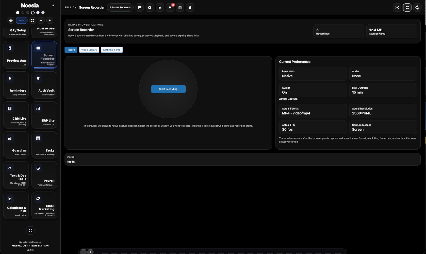Screen dimensions: 426x254
Task: Switch to the Record tab
Action: tap(71, 50)
